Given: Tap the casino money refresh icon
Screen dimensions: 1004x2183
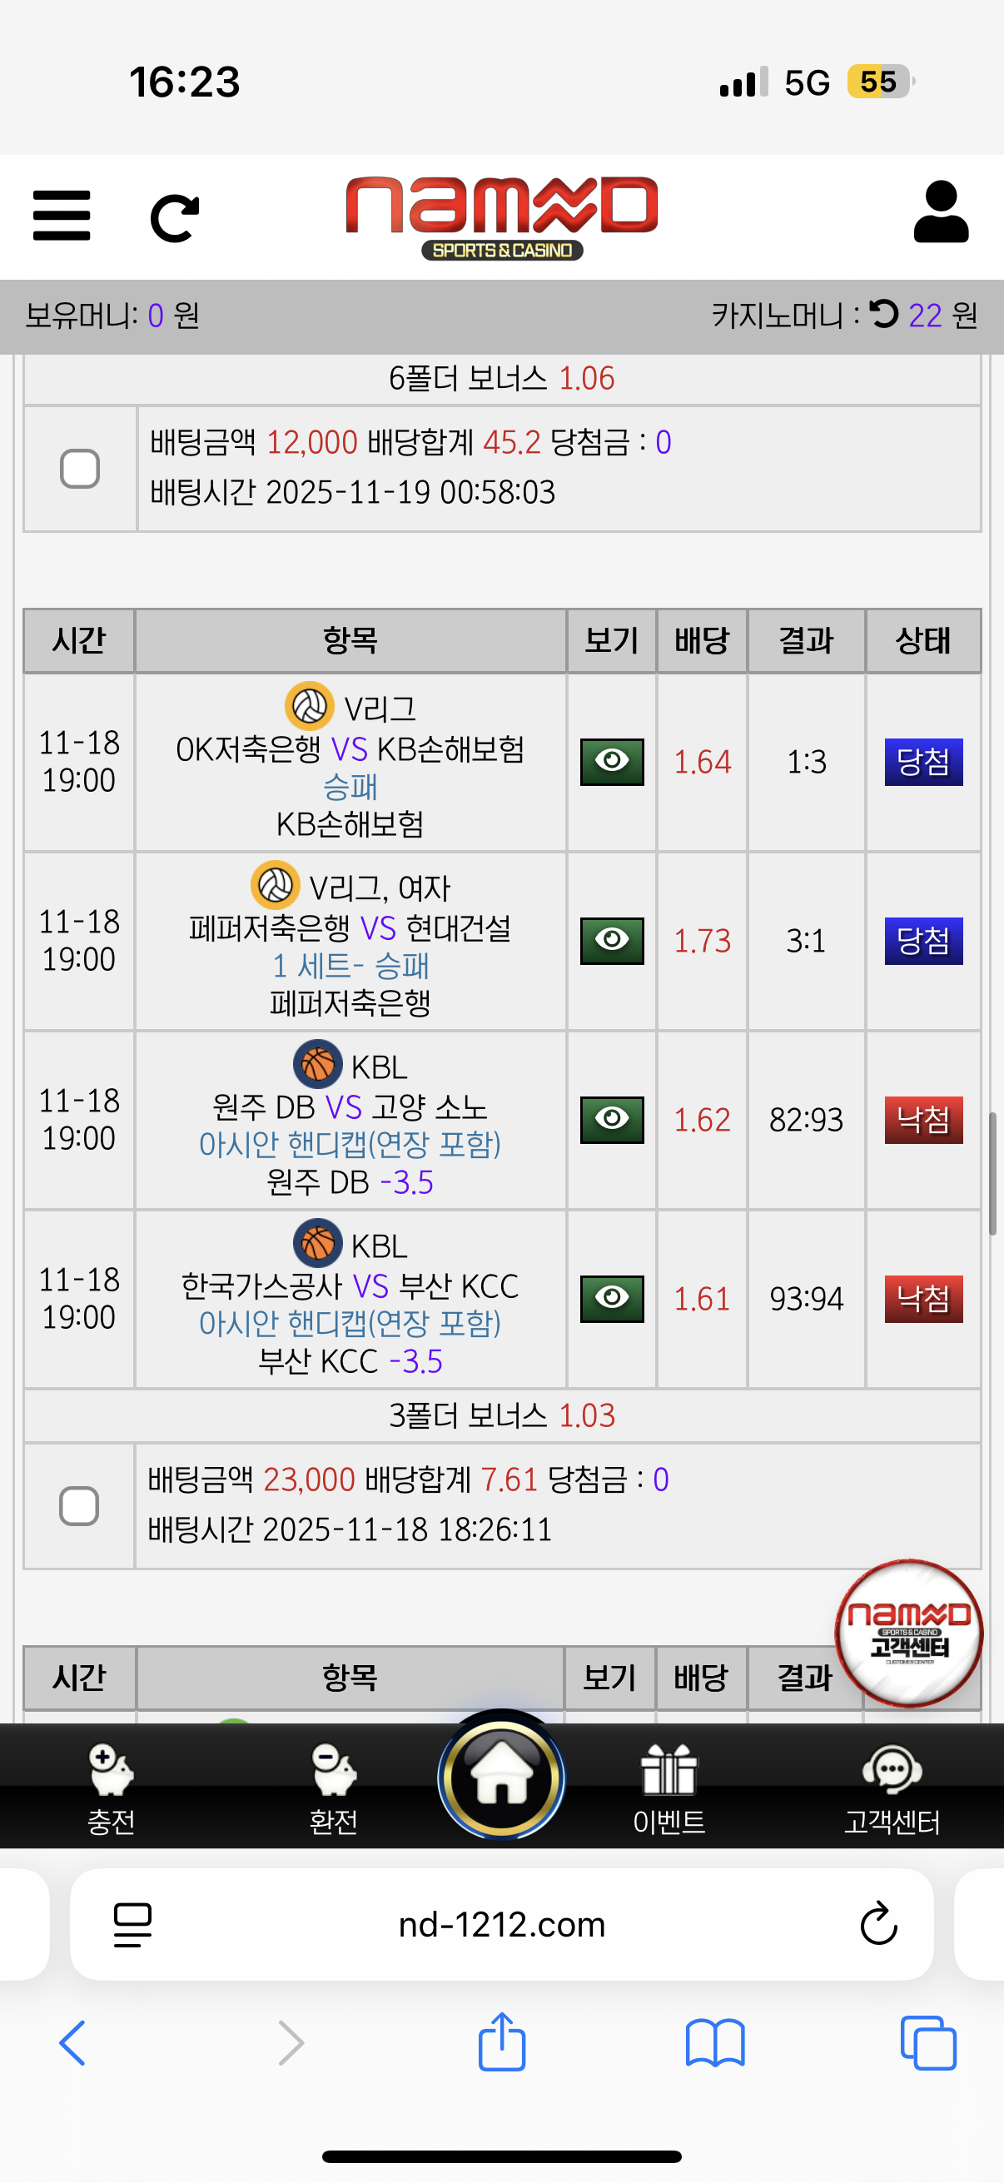Looking at the screenshot, I should [883, 315].
